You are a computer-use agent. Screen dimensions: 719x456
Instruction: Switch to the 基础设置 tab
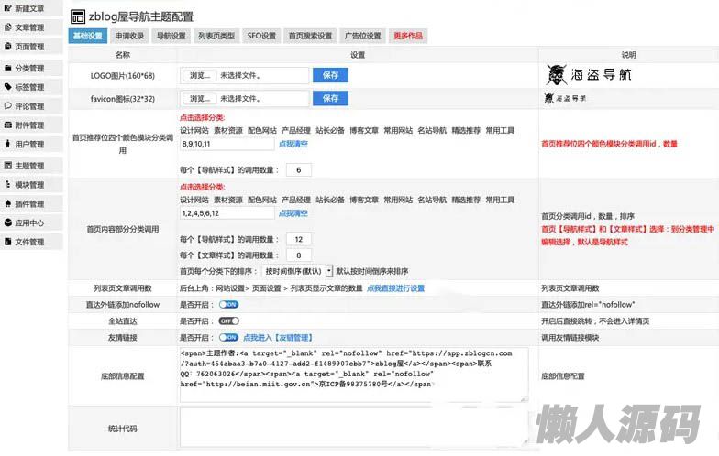pos(88,36)
